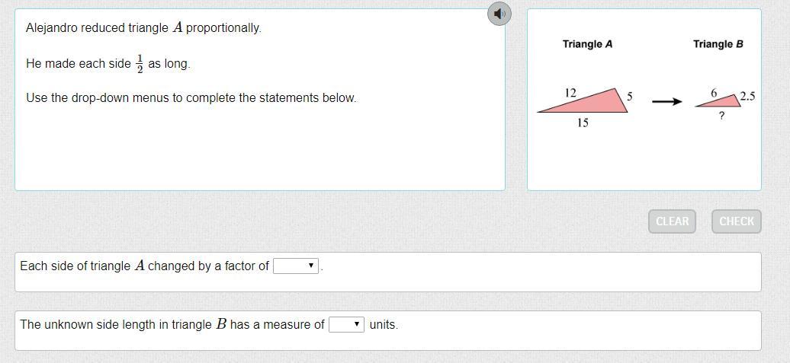Screen dimensions: 790x363
Task: Click the side length 15 label
Action: click(x=583, y=123)
